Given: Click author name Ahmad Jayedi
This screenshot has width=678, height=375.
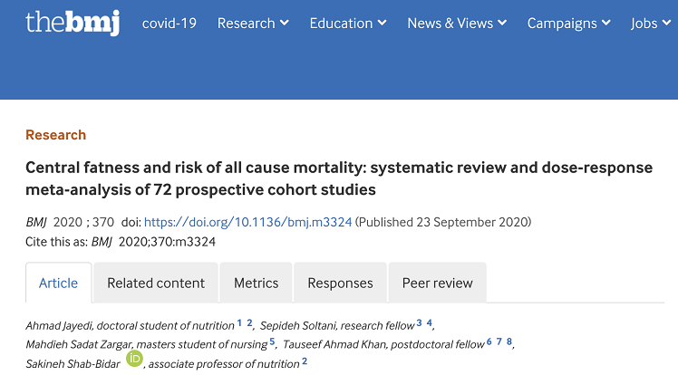Looking at the screenshot, I should pos(60,326).
